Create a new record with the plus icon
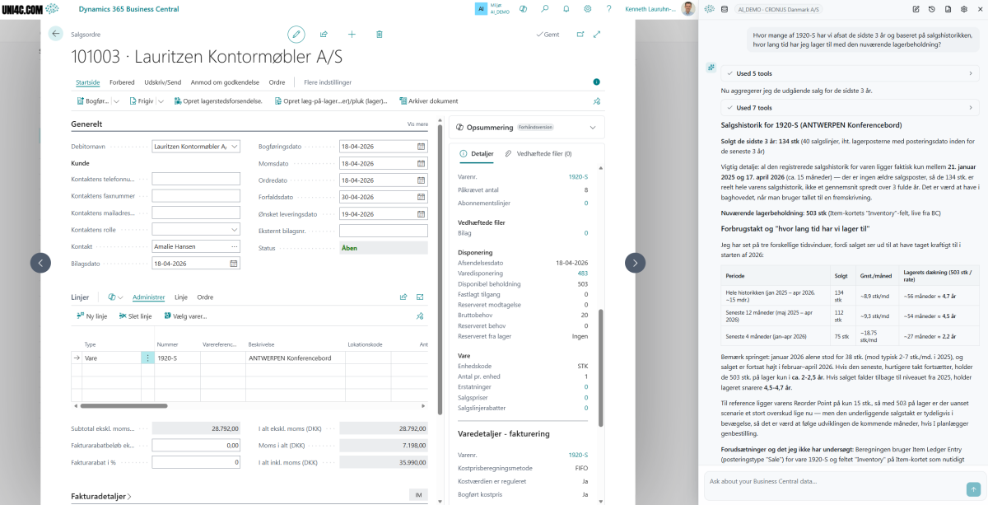 [352, 34]
